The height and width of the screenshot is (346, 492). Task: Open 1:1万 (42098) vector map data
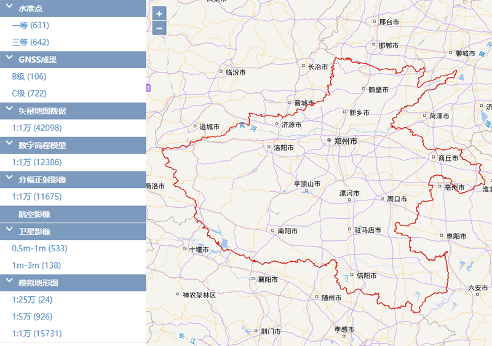point(37,128)
